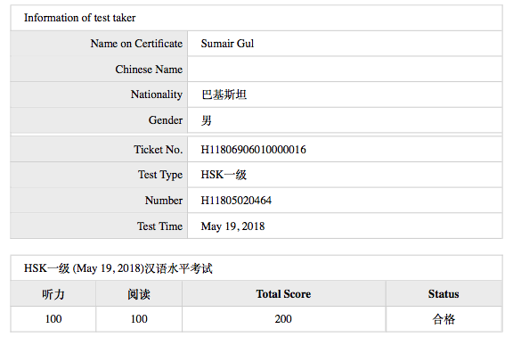
Task: Click the 'Status' column header
Action: pyautogui.click(x=444, y=294)
